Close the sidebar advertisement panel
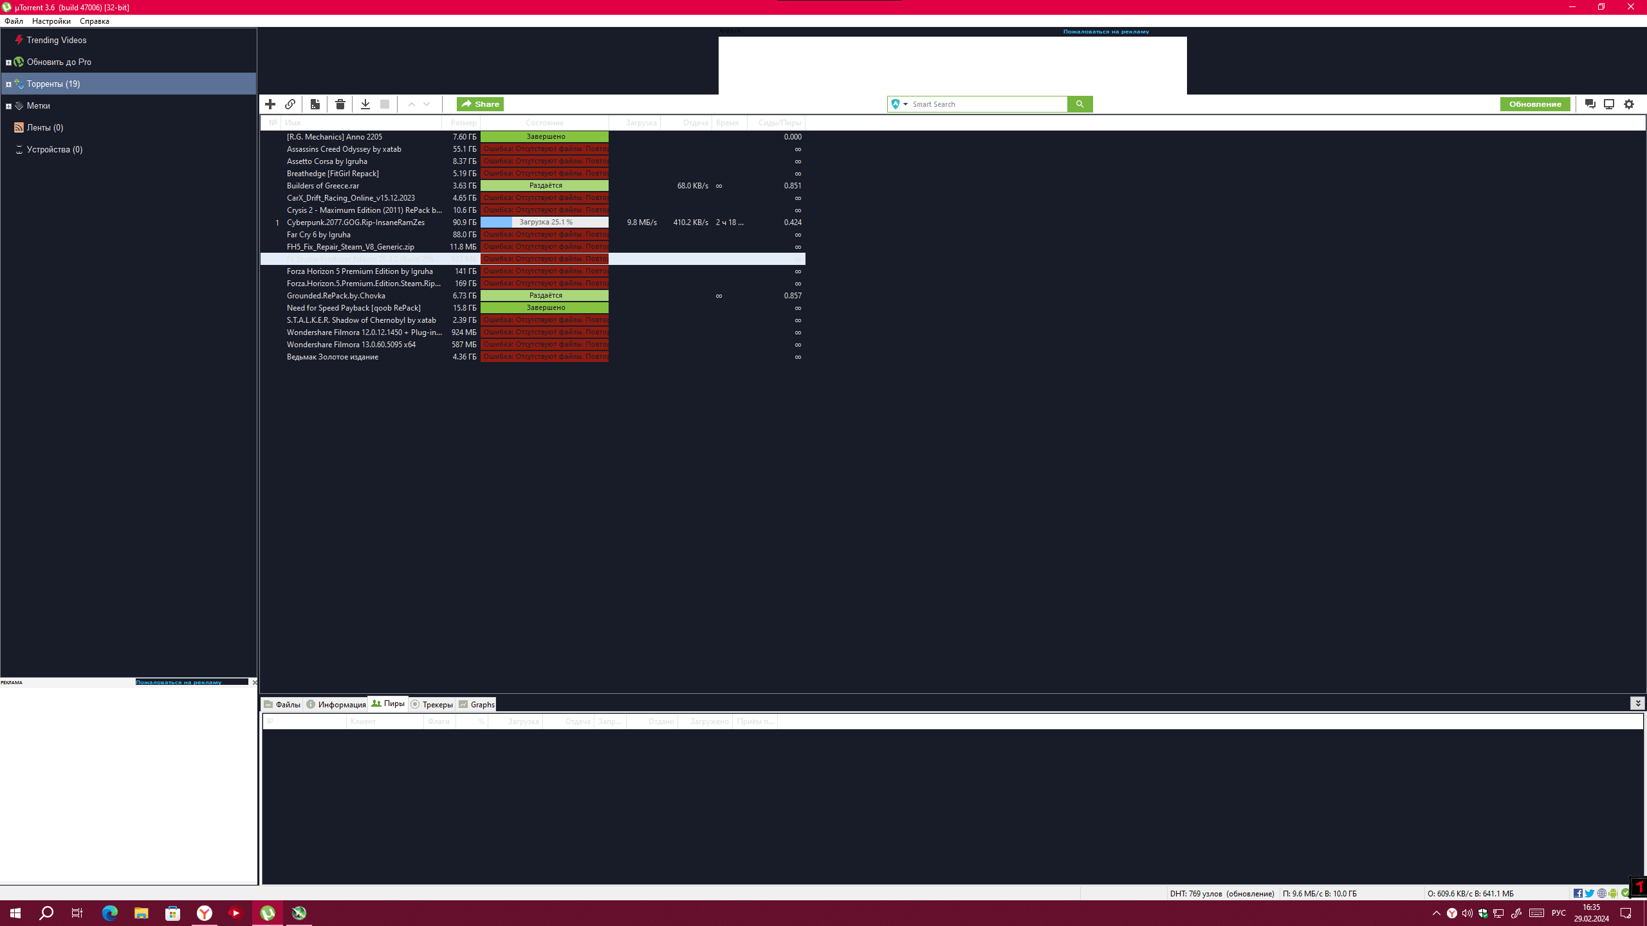Viewport: 1647px width, 926px height. pyautogui.click(x=254, y=682)
